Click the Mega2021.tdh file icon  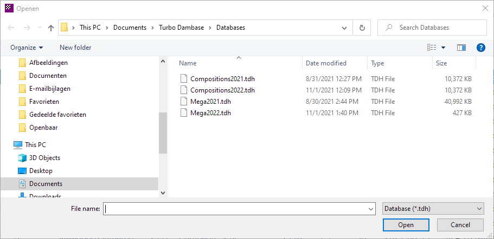(x=184, y=102)
